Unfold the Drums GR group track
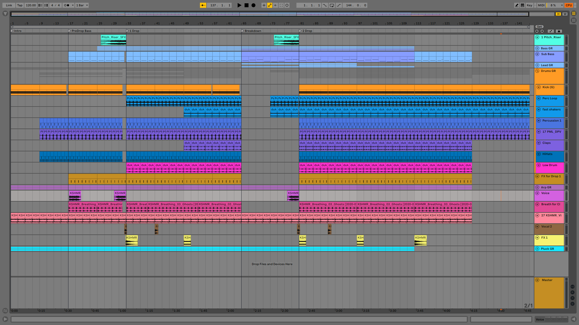 [537, 71]
